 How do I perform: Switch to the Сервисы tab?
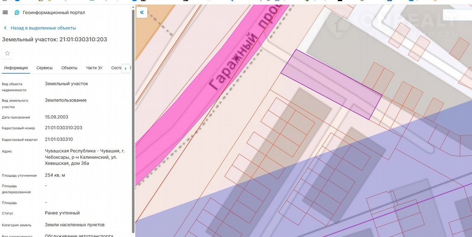click(44, 68)
